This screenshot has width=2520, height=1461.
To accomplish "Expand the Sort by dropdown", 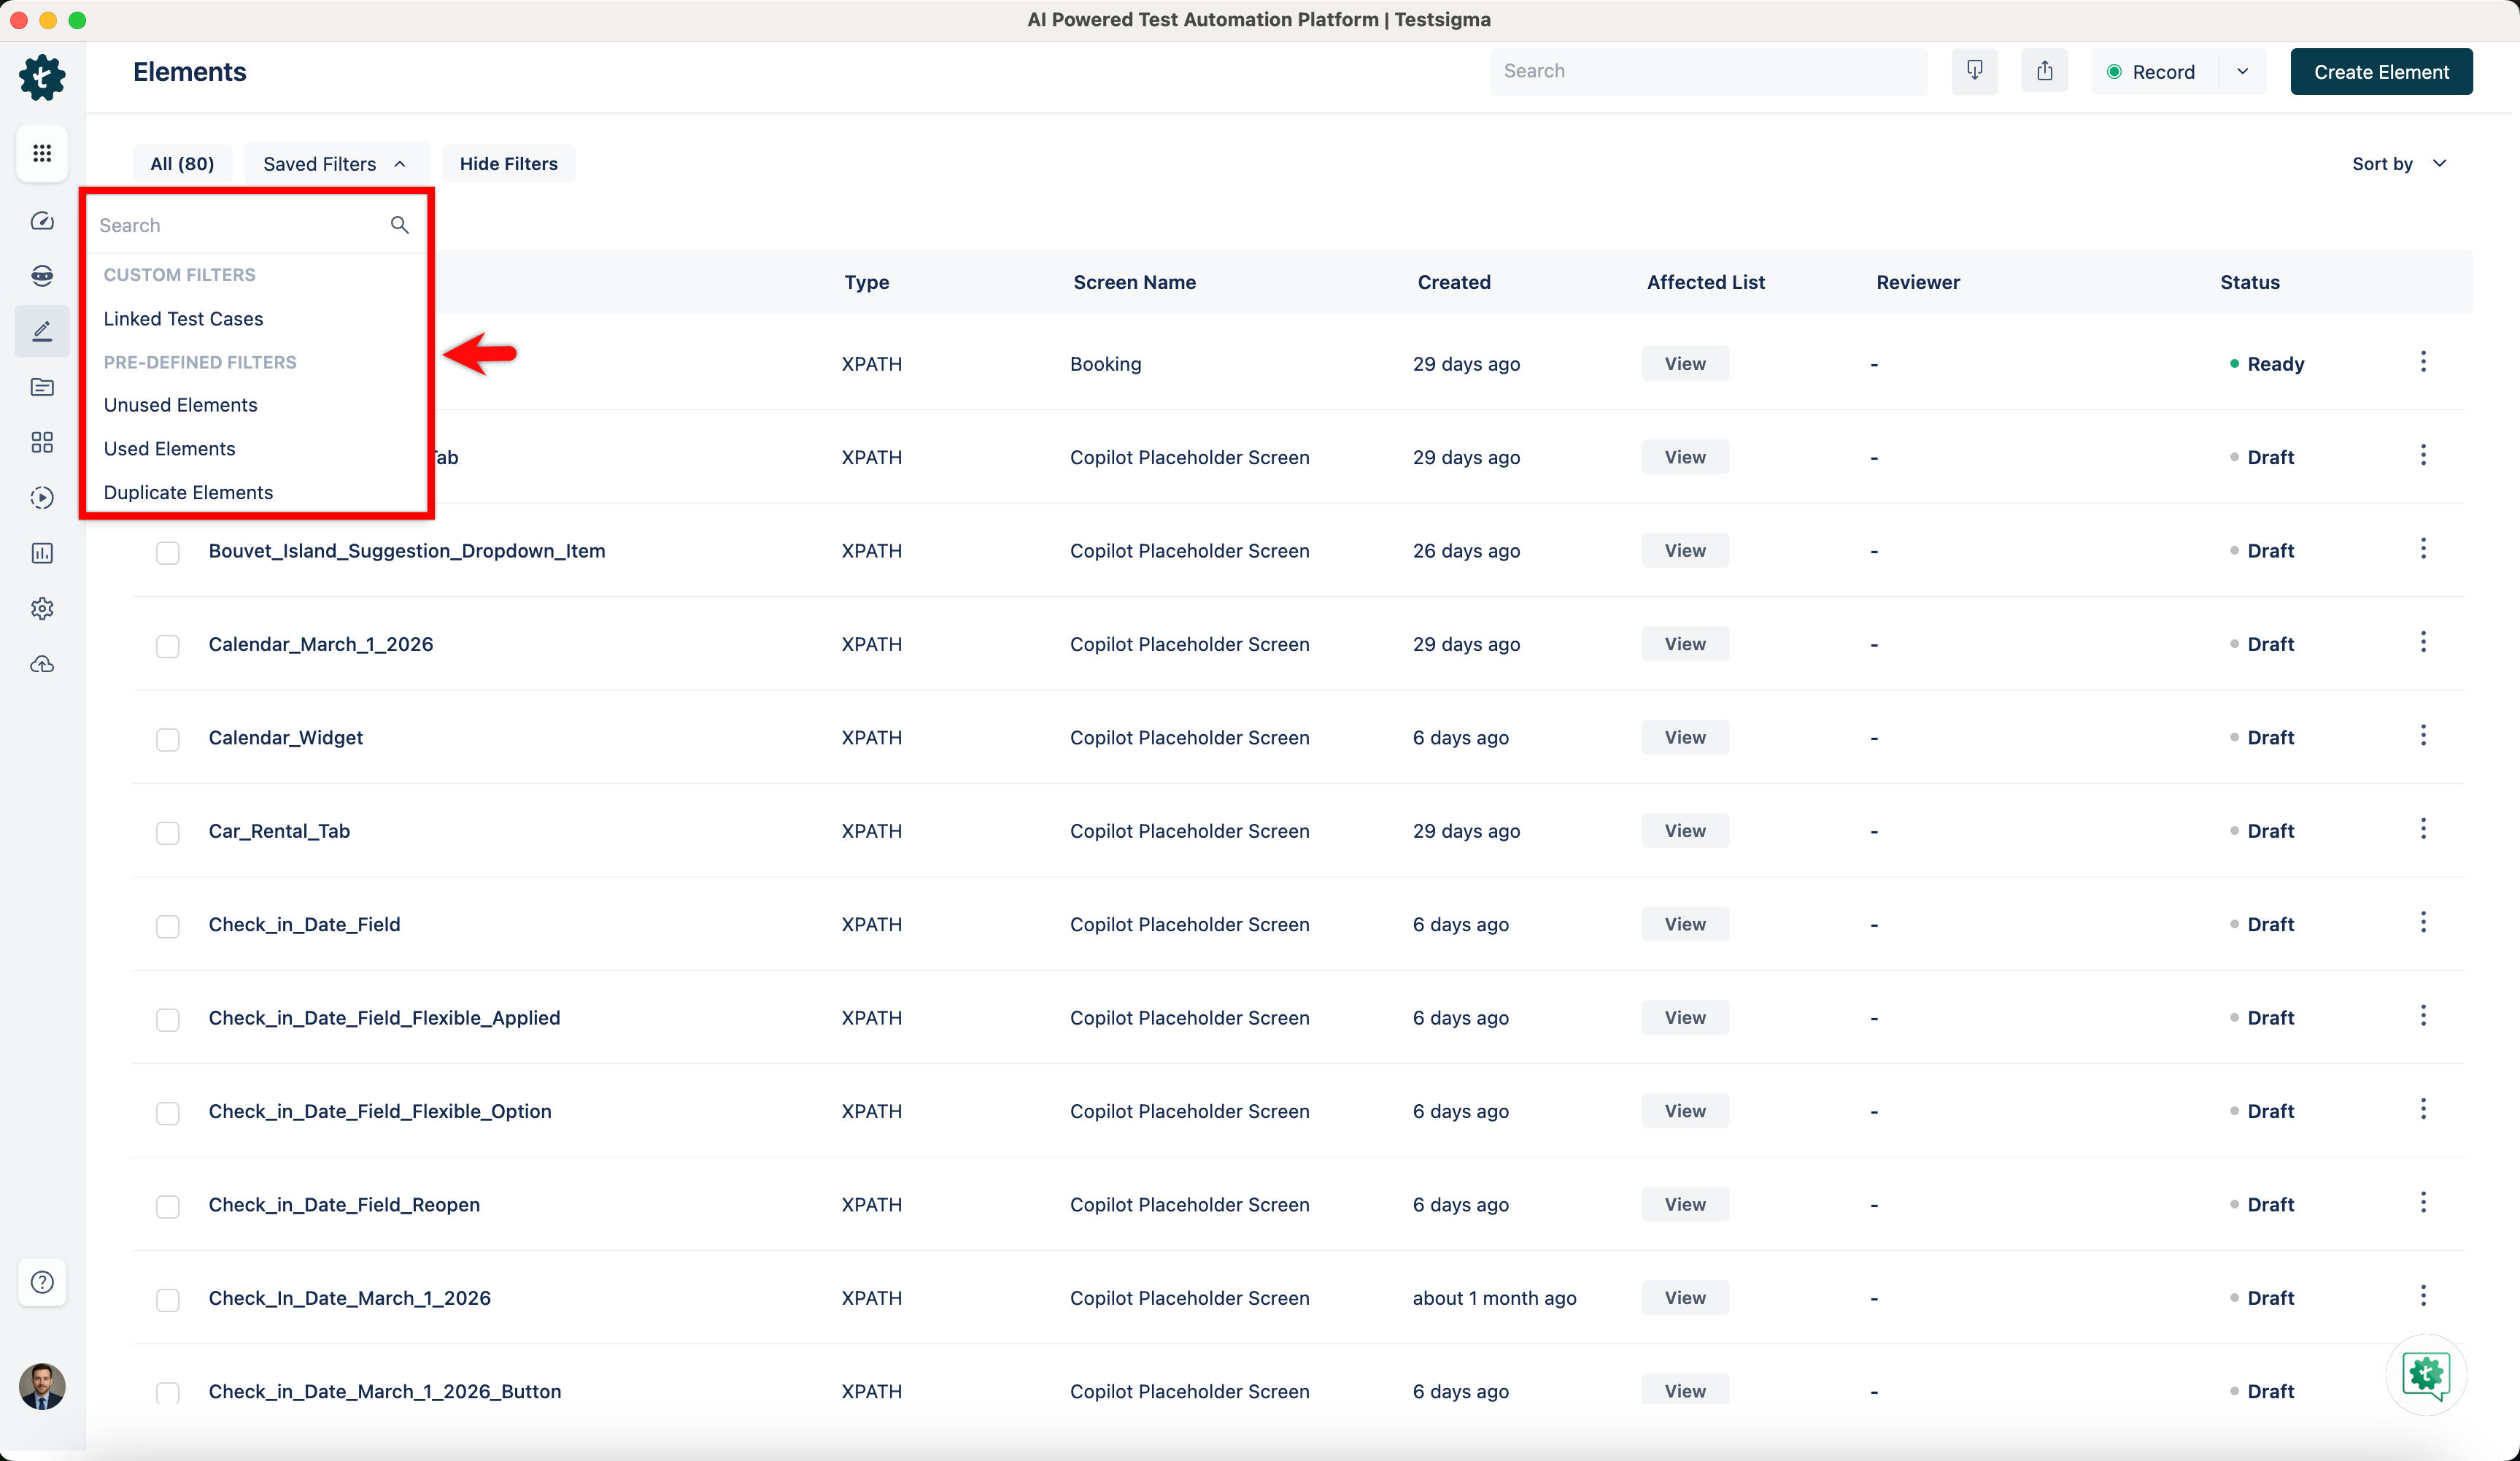I will [x=2398, y=164].
